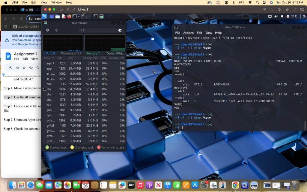This screenshot has height=192, width=307.
Task: Click the RSS column header
Action: click(70, 58)
